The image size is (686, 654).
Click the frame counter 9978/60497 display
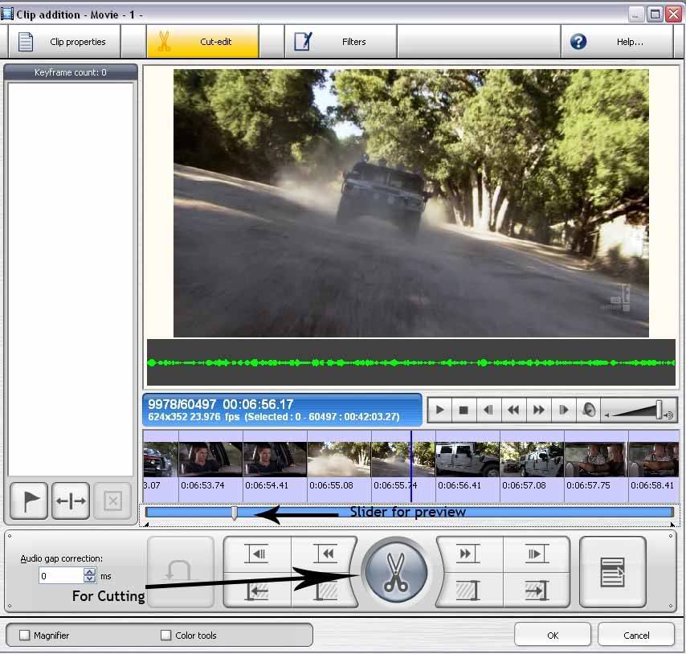tap(182, 404)
